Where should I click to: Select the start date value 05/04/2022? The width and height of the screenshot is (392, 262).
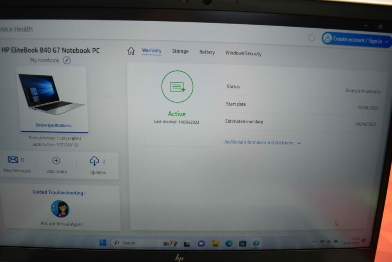pos(368,108)
